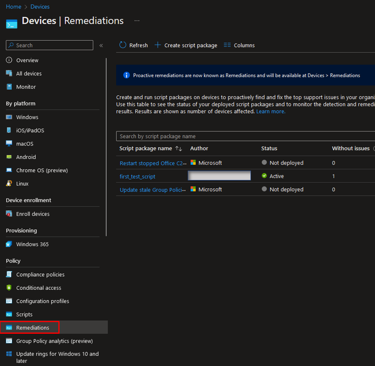
Task: Click the Compliance policies icon
Action: click(9, 274)
